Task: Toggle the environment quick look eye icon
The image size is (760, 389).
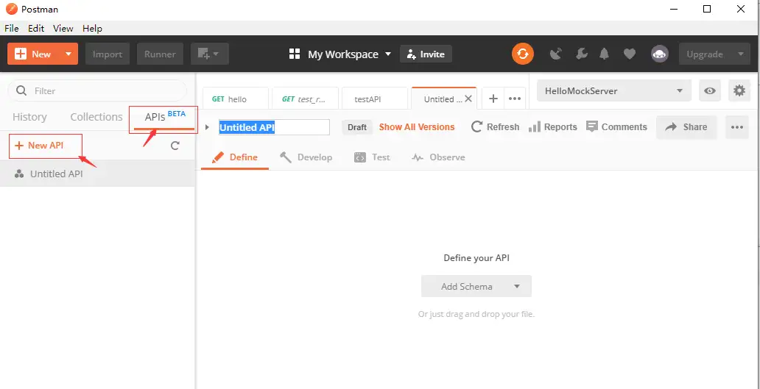Action: (x=710, y=91)
